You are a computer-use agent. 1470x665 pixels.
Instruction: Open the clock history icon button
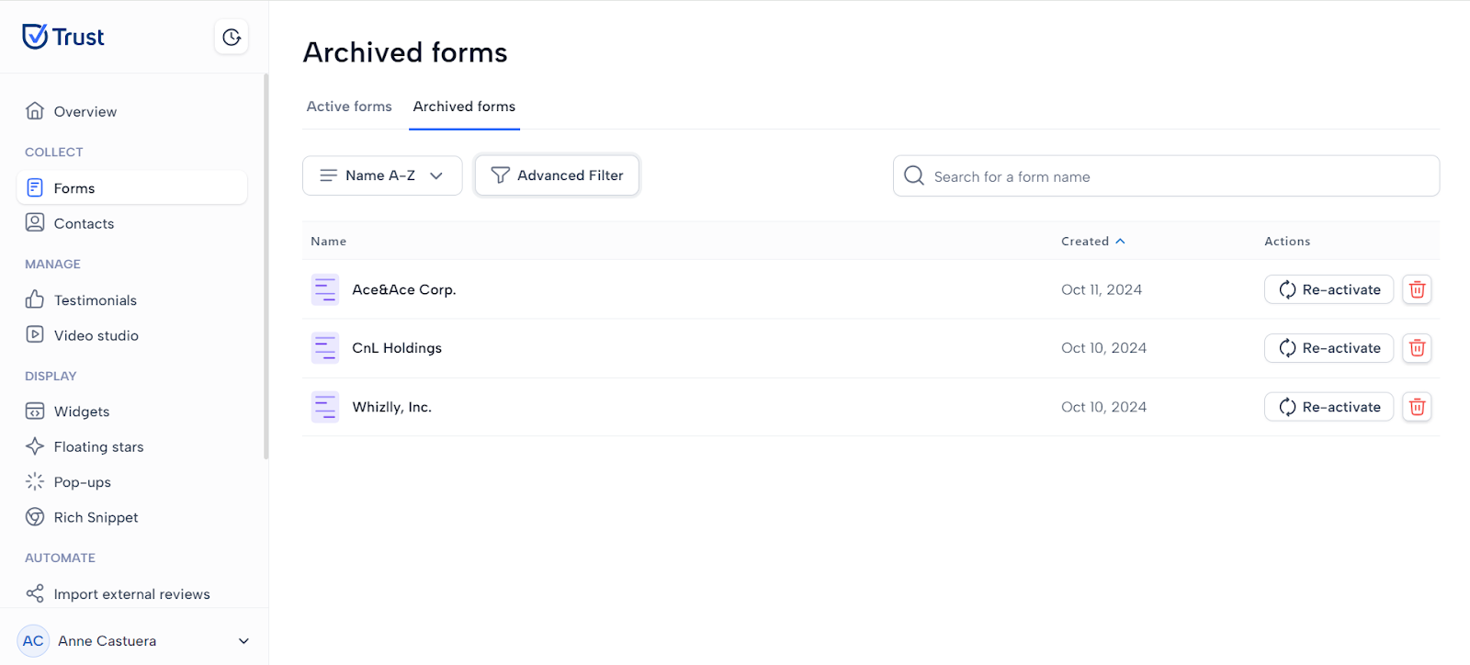click(232, 37)
